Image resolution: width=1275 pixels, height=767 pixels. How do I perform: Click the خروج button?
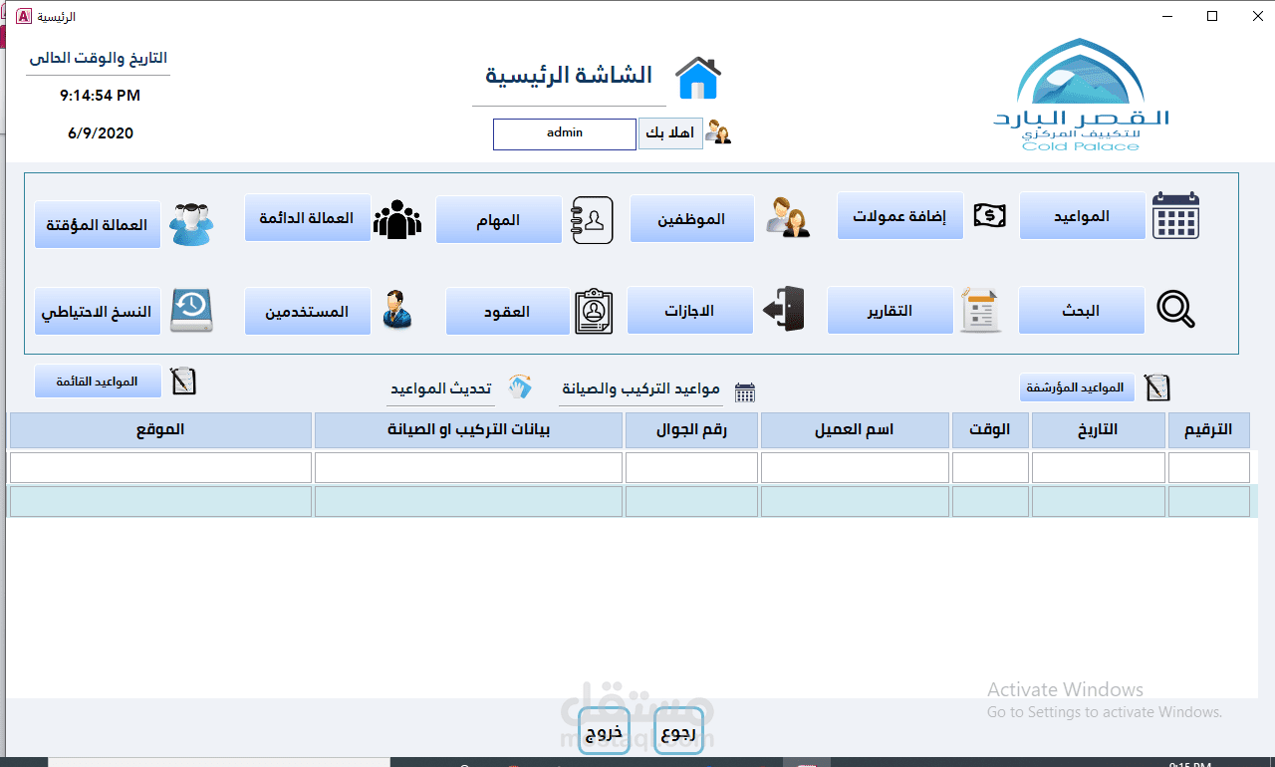point(604,730)
